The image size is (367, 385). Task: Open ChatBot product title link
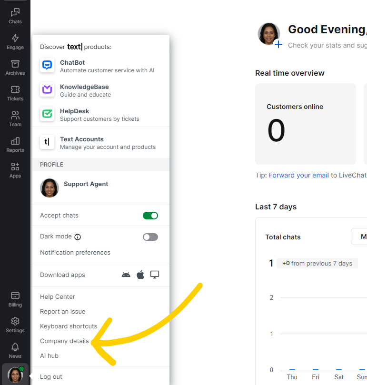72,62
